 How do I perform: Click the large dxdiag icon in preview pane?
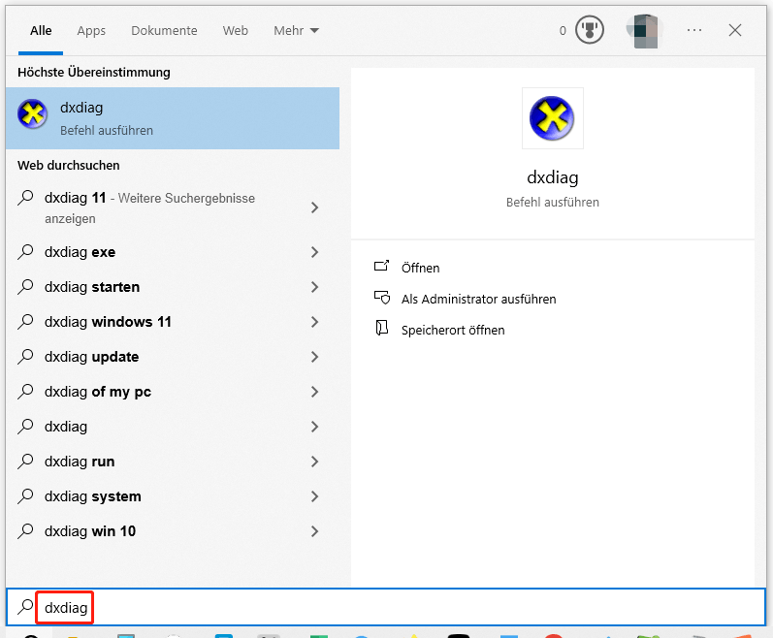[552, 118]
